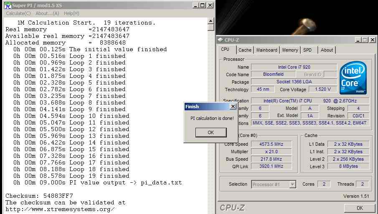Click the 1M Calculation Start line
This screenshot has width=378, height=214.
click(x=86, y=22)
